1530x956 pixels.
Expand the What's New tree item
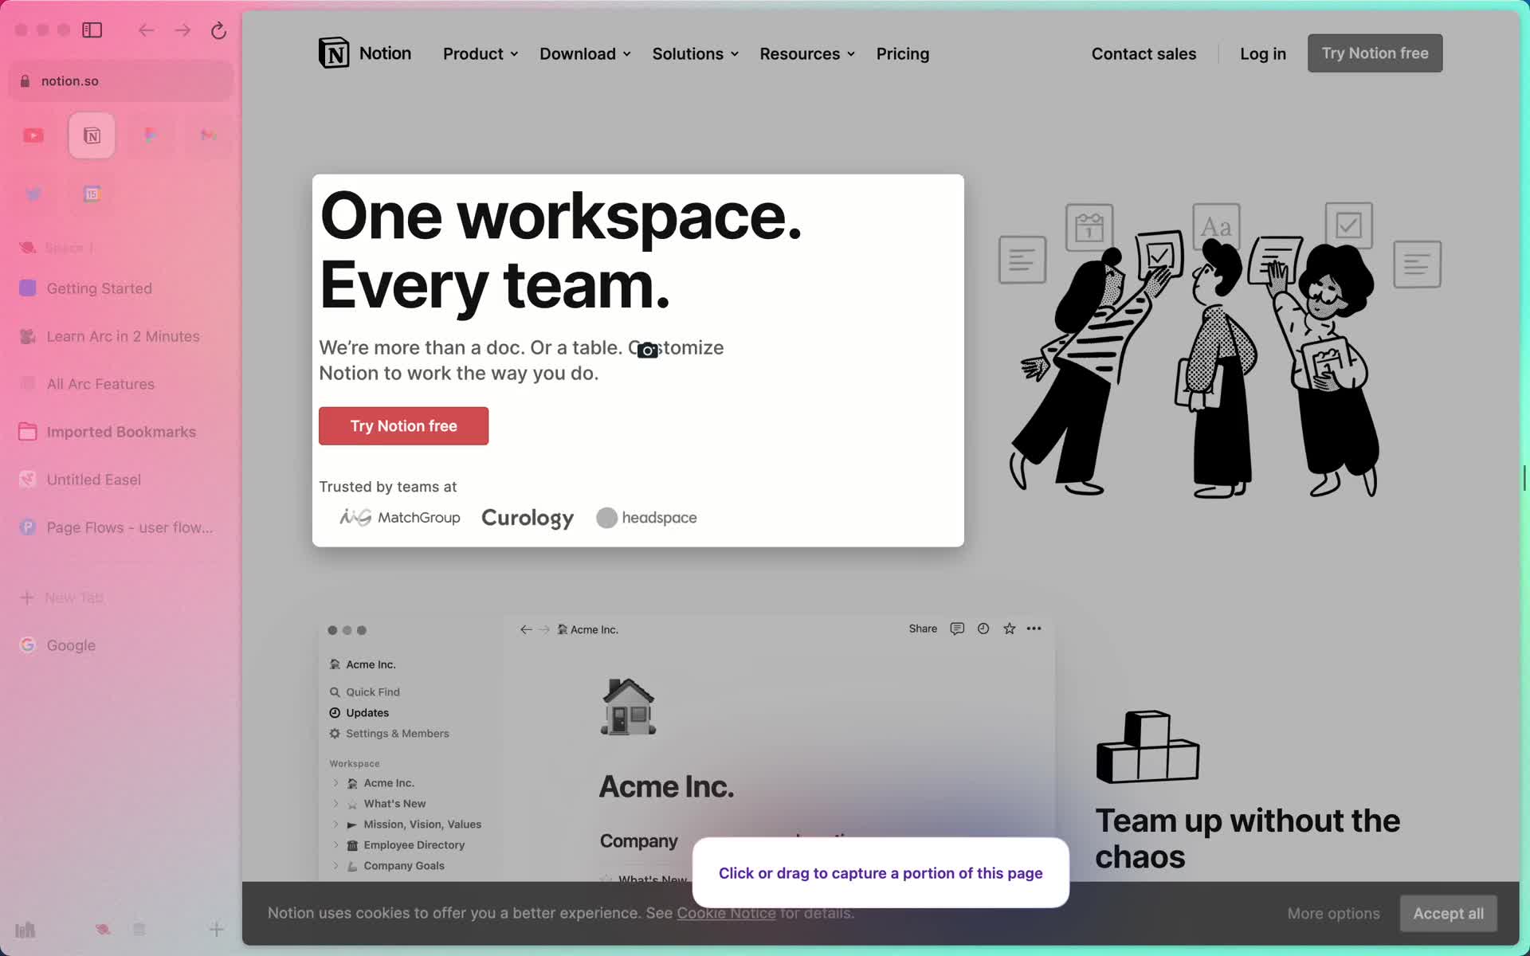[x=335, y=803]
